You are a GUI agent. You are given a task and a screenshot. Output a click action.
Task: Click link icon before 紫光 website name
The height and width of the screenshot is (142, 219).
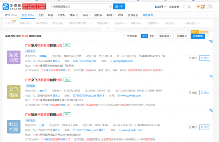(26, 70)
